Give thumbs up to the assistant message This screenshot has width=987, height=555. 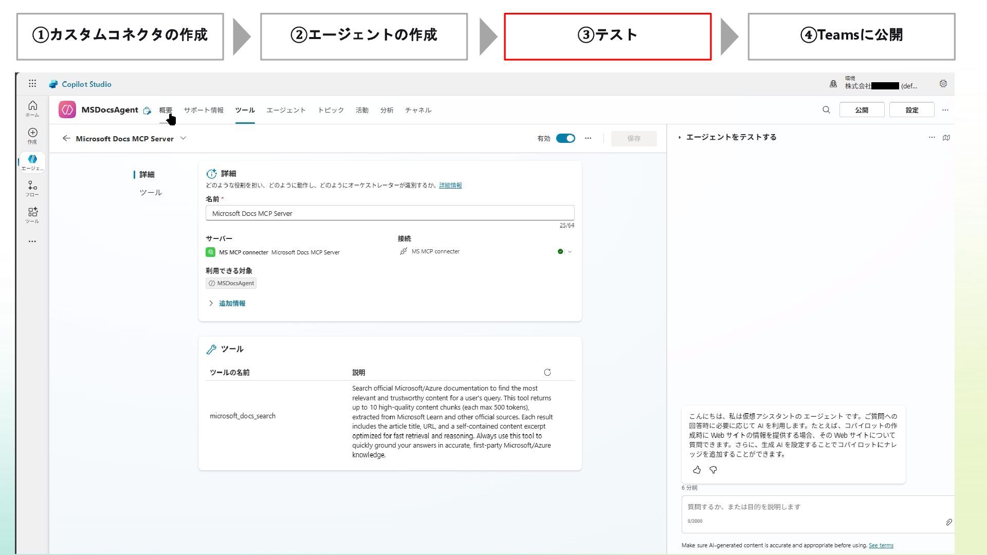click(697, 470)
